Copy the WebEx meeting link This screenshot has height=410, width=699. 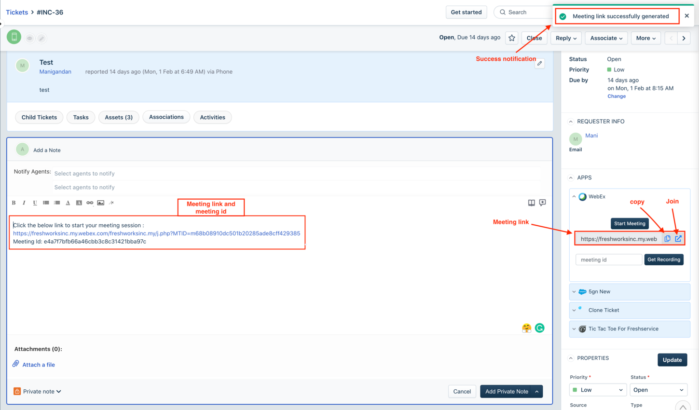[x=668, y=238]
